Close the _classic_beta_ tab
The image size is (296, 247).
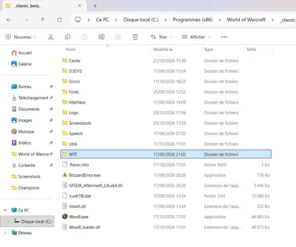[80, 6]
